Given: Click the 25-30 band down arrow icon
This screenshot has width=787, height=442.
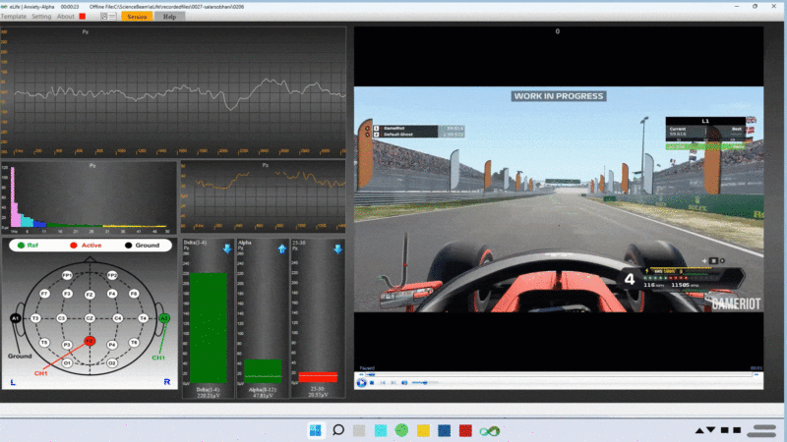Looking at the screenshot, I should tap(336, 249).
